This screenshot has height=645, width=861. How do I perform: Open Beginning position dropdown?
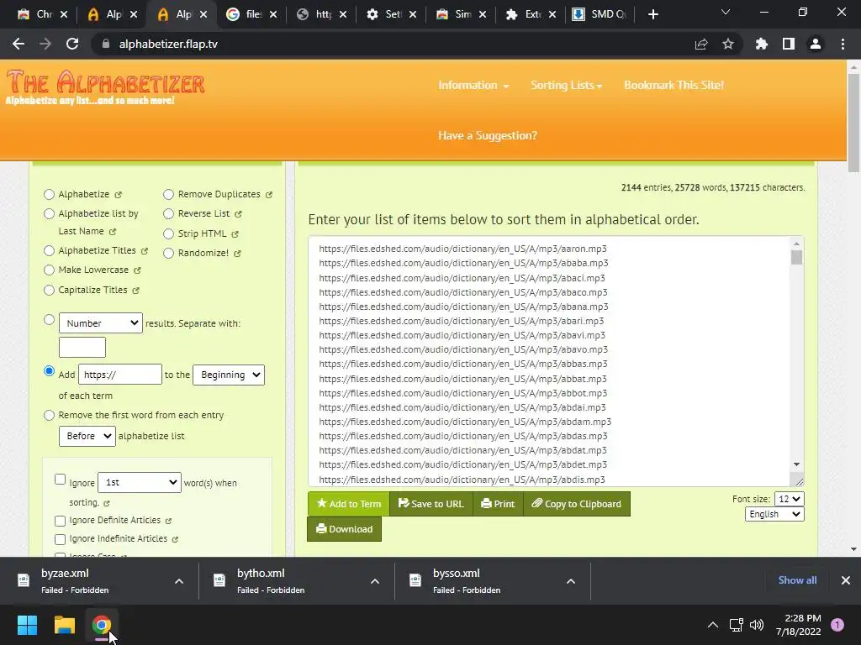pyautogui.click(x=229, y=375)
